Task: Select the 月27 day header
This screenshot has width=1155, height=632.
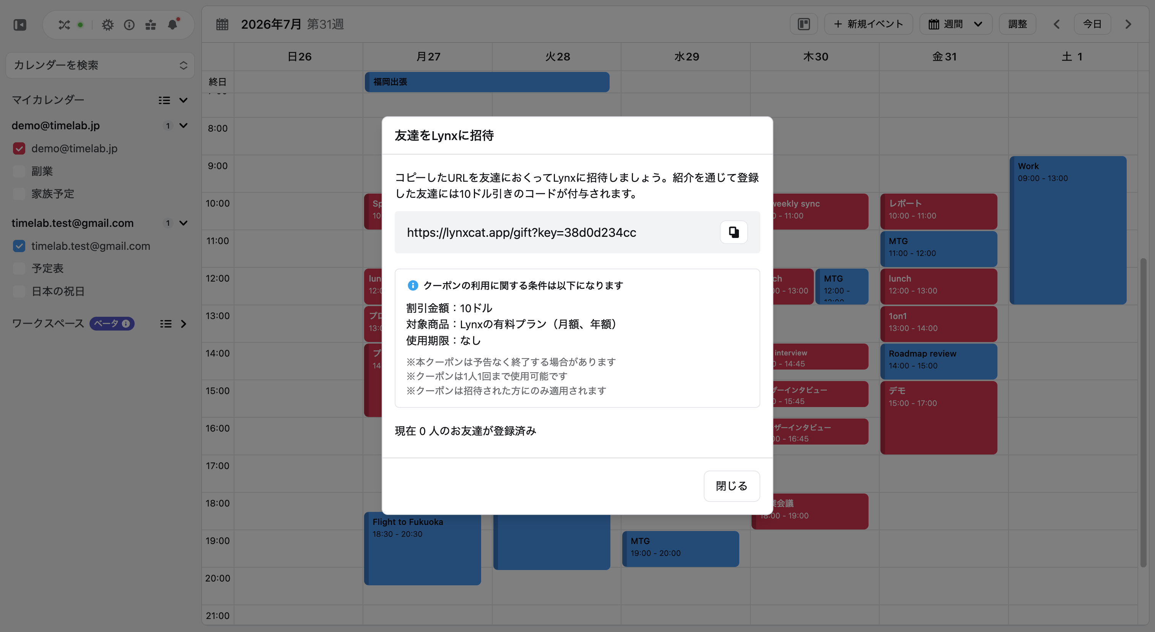Action: (x=428, y=57)
